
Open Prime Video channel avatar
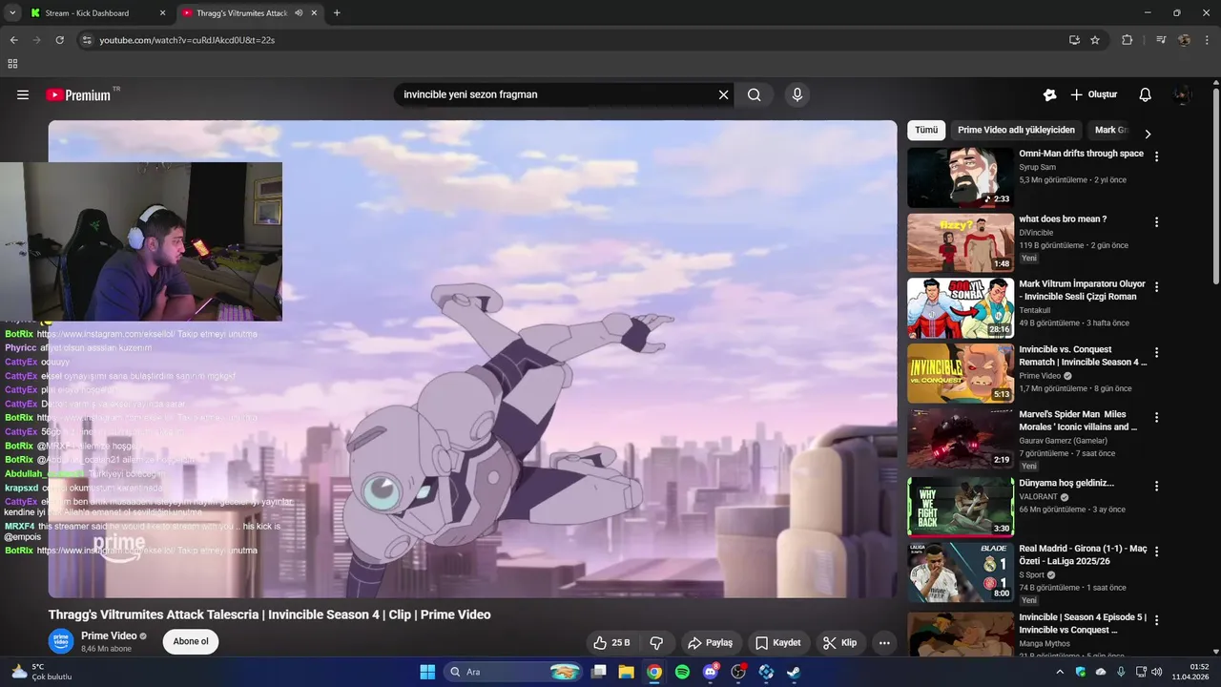click(x=61, y=641)
